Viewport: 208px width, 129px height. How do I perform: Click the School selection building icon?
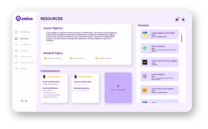16,63
